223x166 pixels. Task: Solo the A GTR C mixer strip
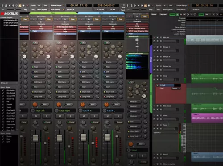[118, 116]
